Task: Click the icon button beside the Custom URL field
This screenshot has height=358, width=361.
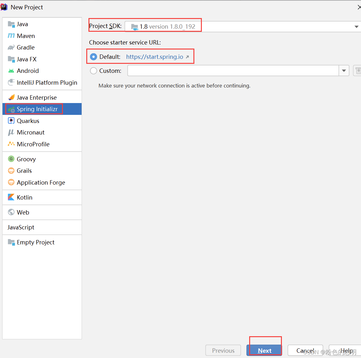Action: (x=357, y=71)
